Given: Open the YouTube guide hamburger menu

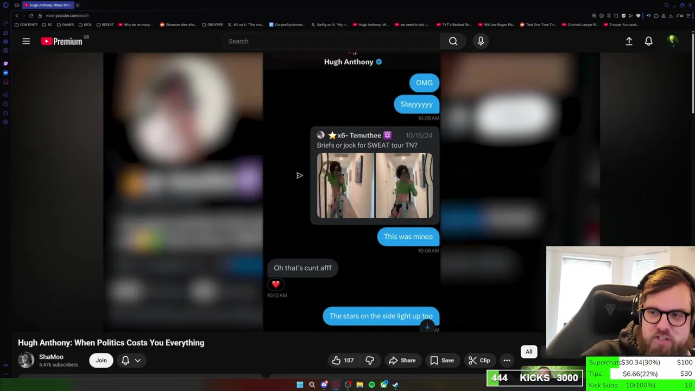Looking at the screenshot, I should pos(26,41).
